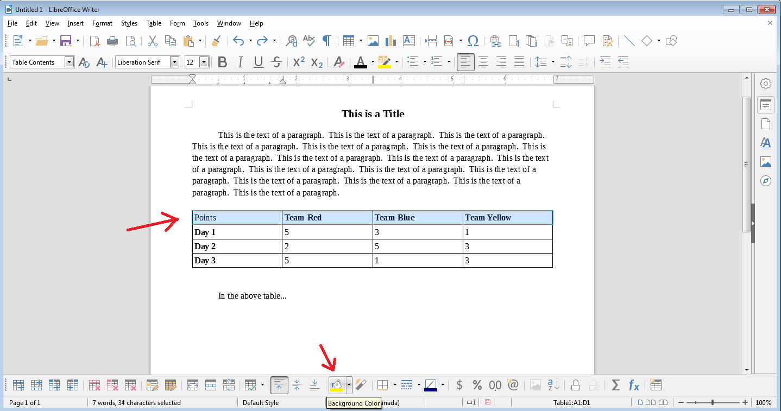
Task: Undo the last action
Action: (238, 41)
